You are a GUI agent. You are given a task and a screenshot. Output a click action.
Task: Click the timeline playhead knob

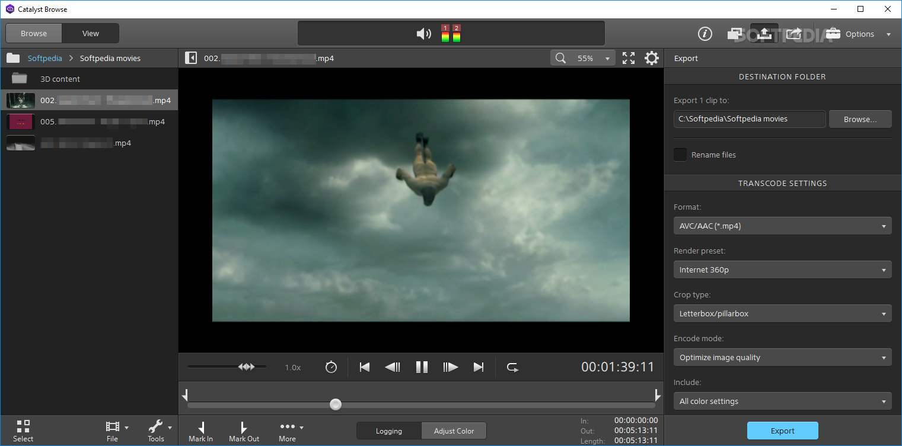click(x=336, y=405)
